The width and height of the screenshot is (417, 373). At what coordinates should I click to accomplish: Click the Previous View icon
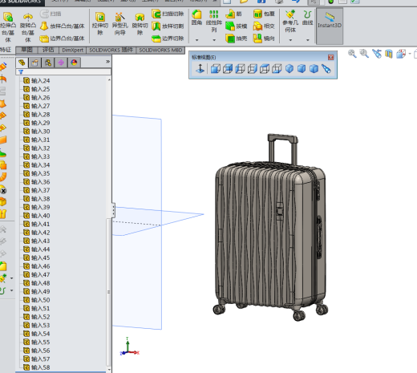(x=377, y=54)
